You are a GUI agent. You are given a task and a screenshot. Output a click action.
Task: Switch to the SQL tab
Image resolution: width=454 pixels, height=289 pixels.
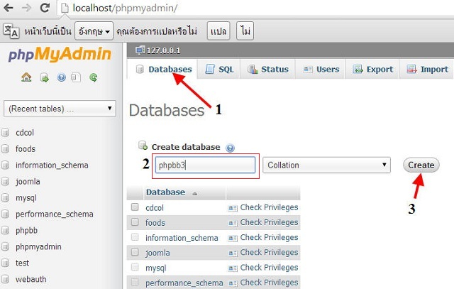(219, 69)
